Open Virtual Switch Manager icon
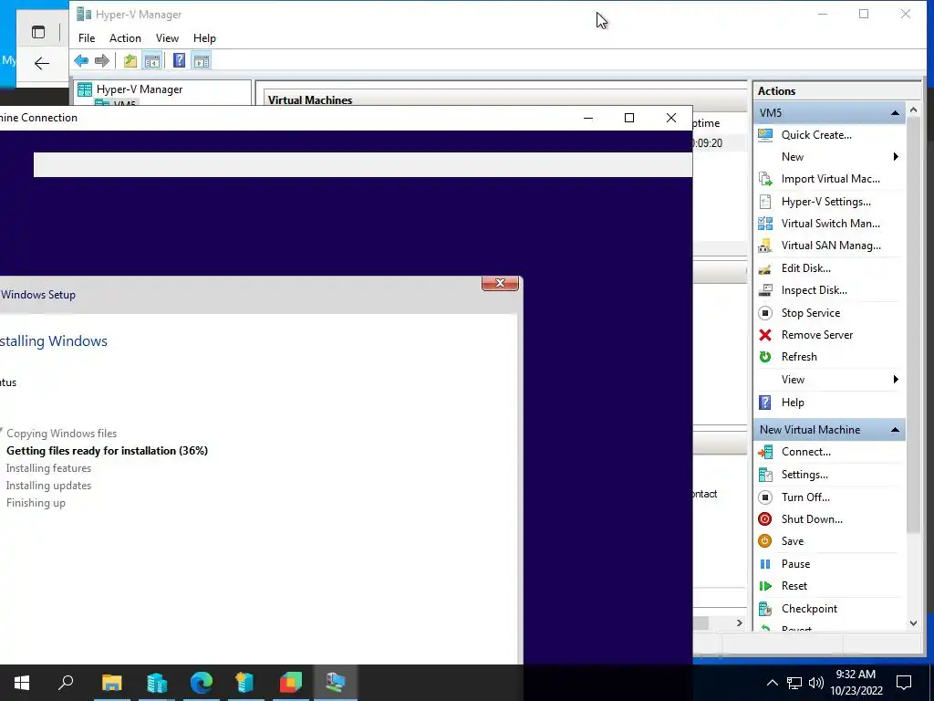This screenshot has width=934, height=701. point(765,224)
